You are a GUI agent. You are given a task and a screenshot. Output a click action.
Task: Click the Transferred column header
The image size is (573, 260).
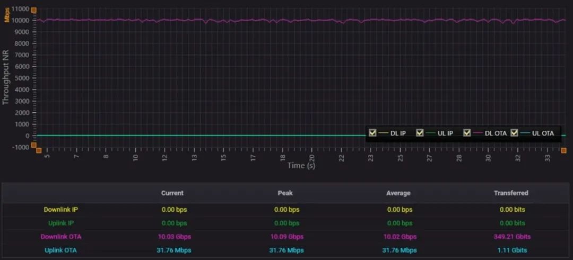pyautogui.click(x=511, y=193)
